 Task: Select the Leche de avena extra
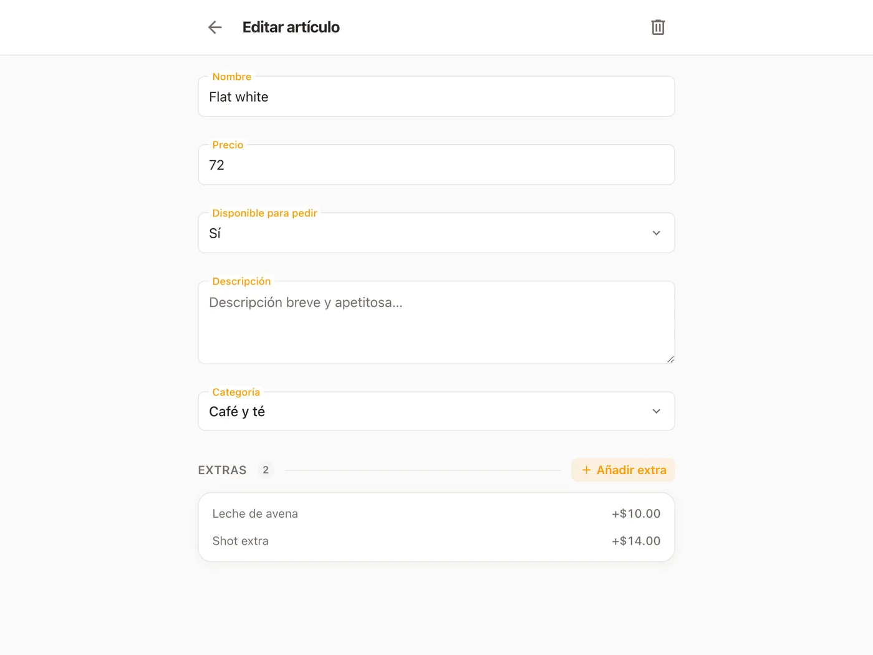coord(436,513)
